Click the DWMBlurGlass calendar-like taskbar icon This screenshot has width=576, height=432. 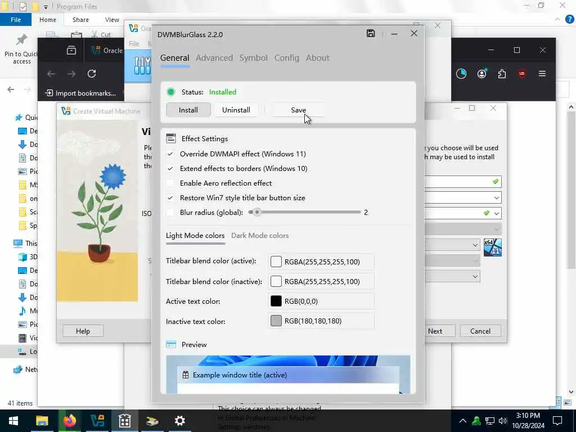pos(125,421)
